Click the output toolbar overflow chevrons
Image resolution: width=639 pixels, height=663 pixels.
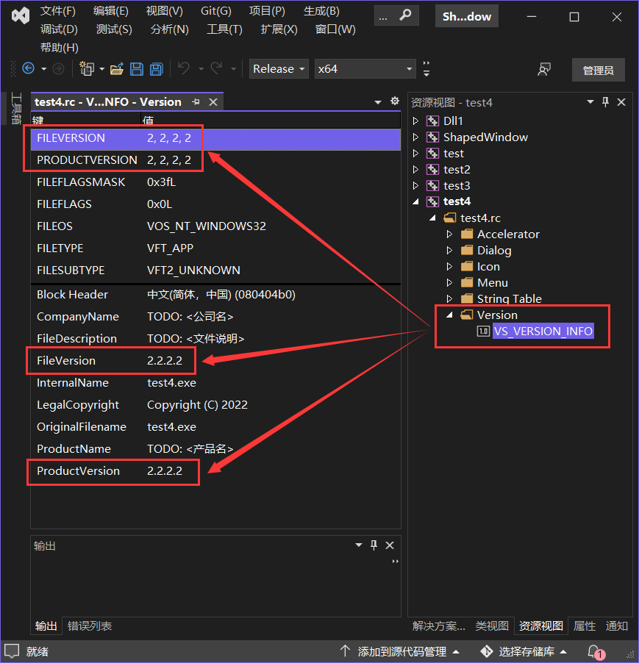[x=396, y=561]
